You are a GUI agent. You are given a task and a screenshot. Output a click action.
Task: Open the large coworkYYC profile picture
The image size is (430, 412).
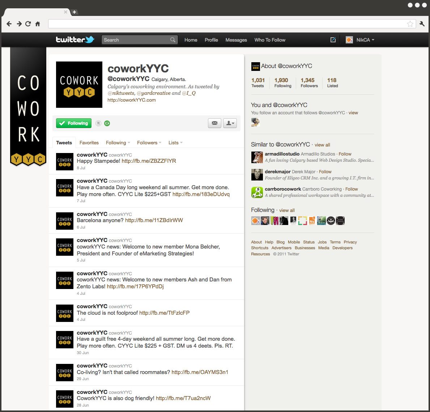tap(79, 85)
